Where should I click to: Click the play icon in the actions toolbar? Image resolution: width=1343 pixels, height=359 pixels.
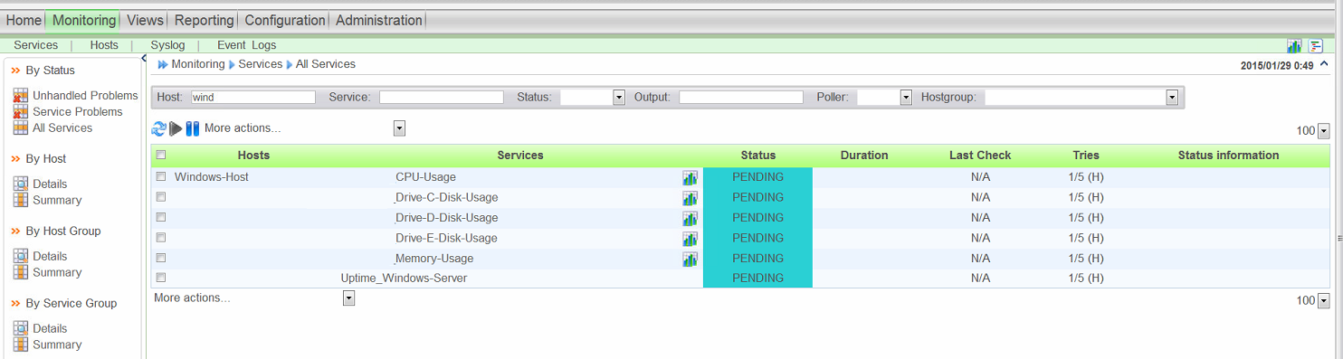(x=176, y=128)
